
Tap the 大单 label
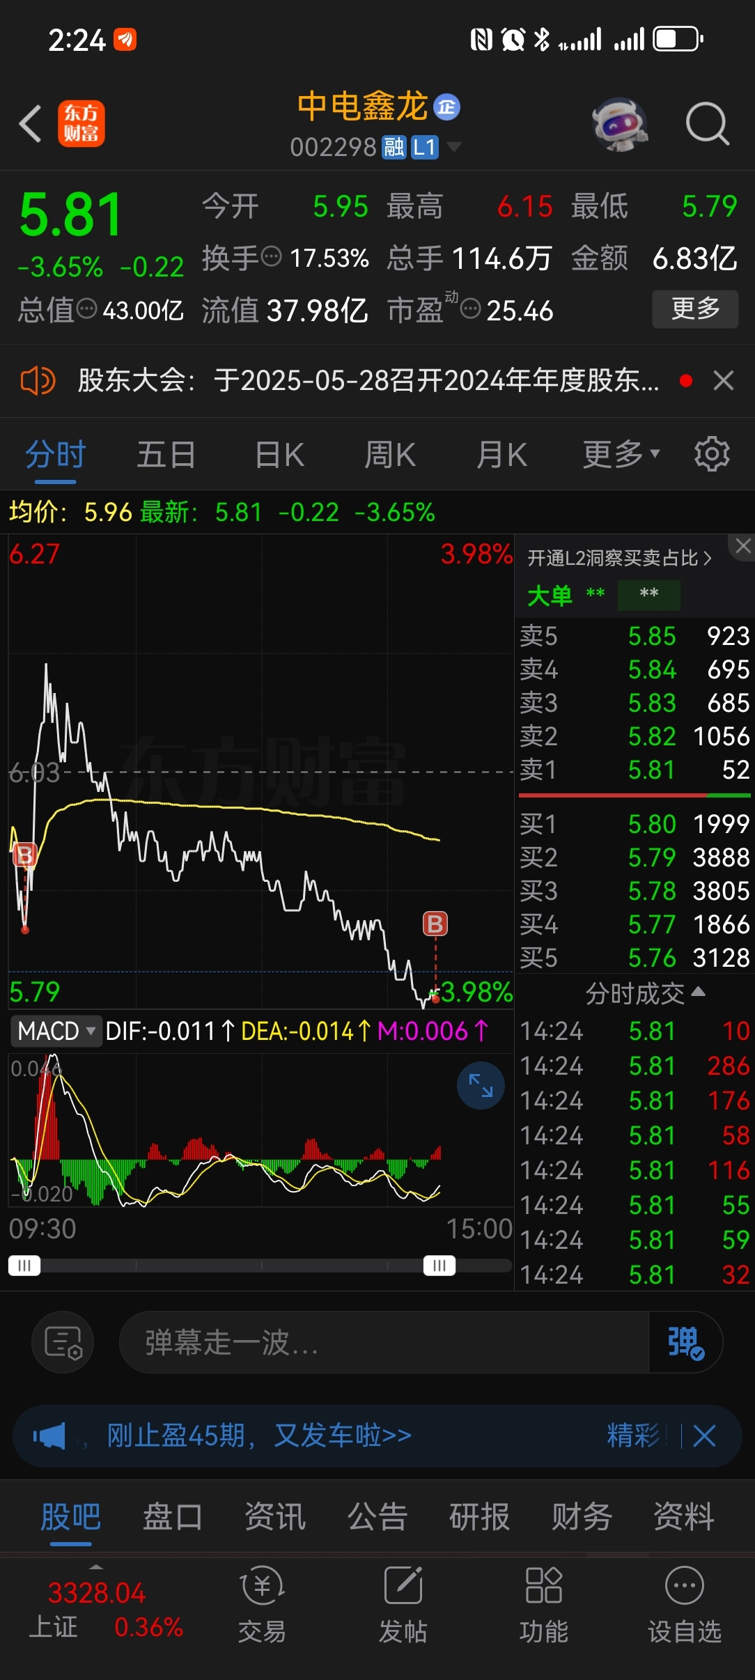pyautogui.click(x=550, y=596)
